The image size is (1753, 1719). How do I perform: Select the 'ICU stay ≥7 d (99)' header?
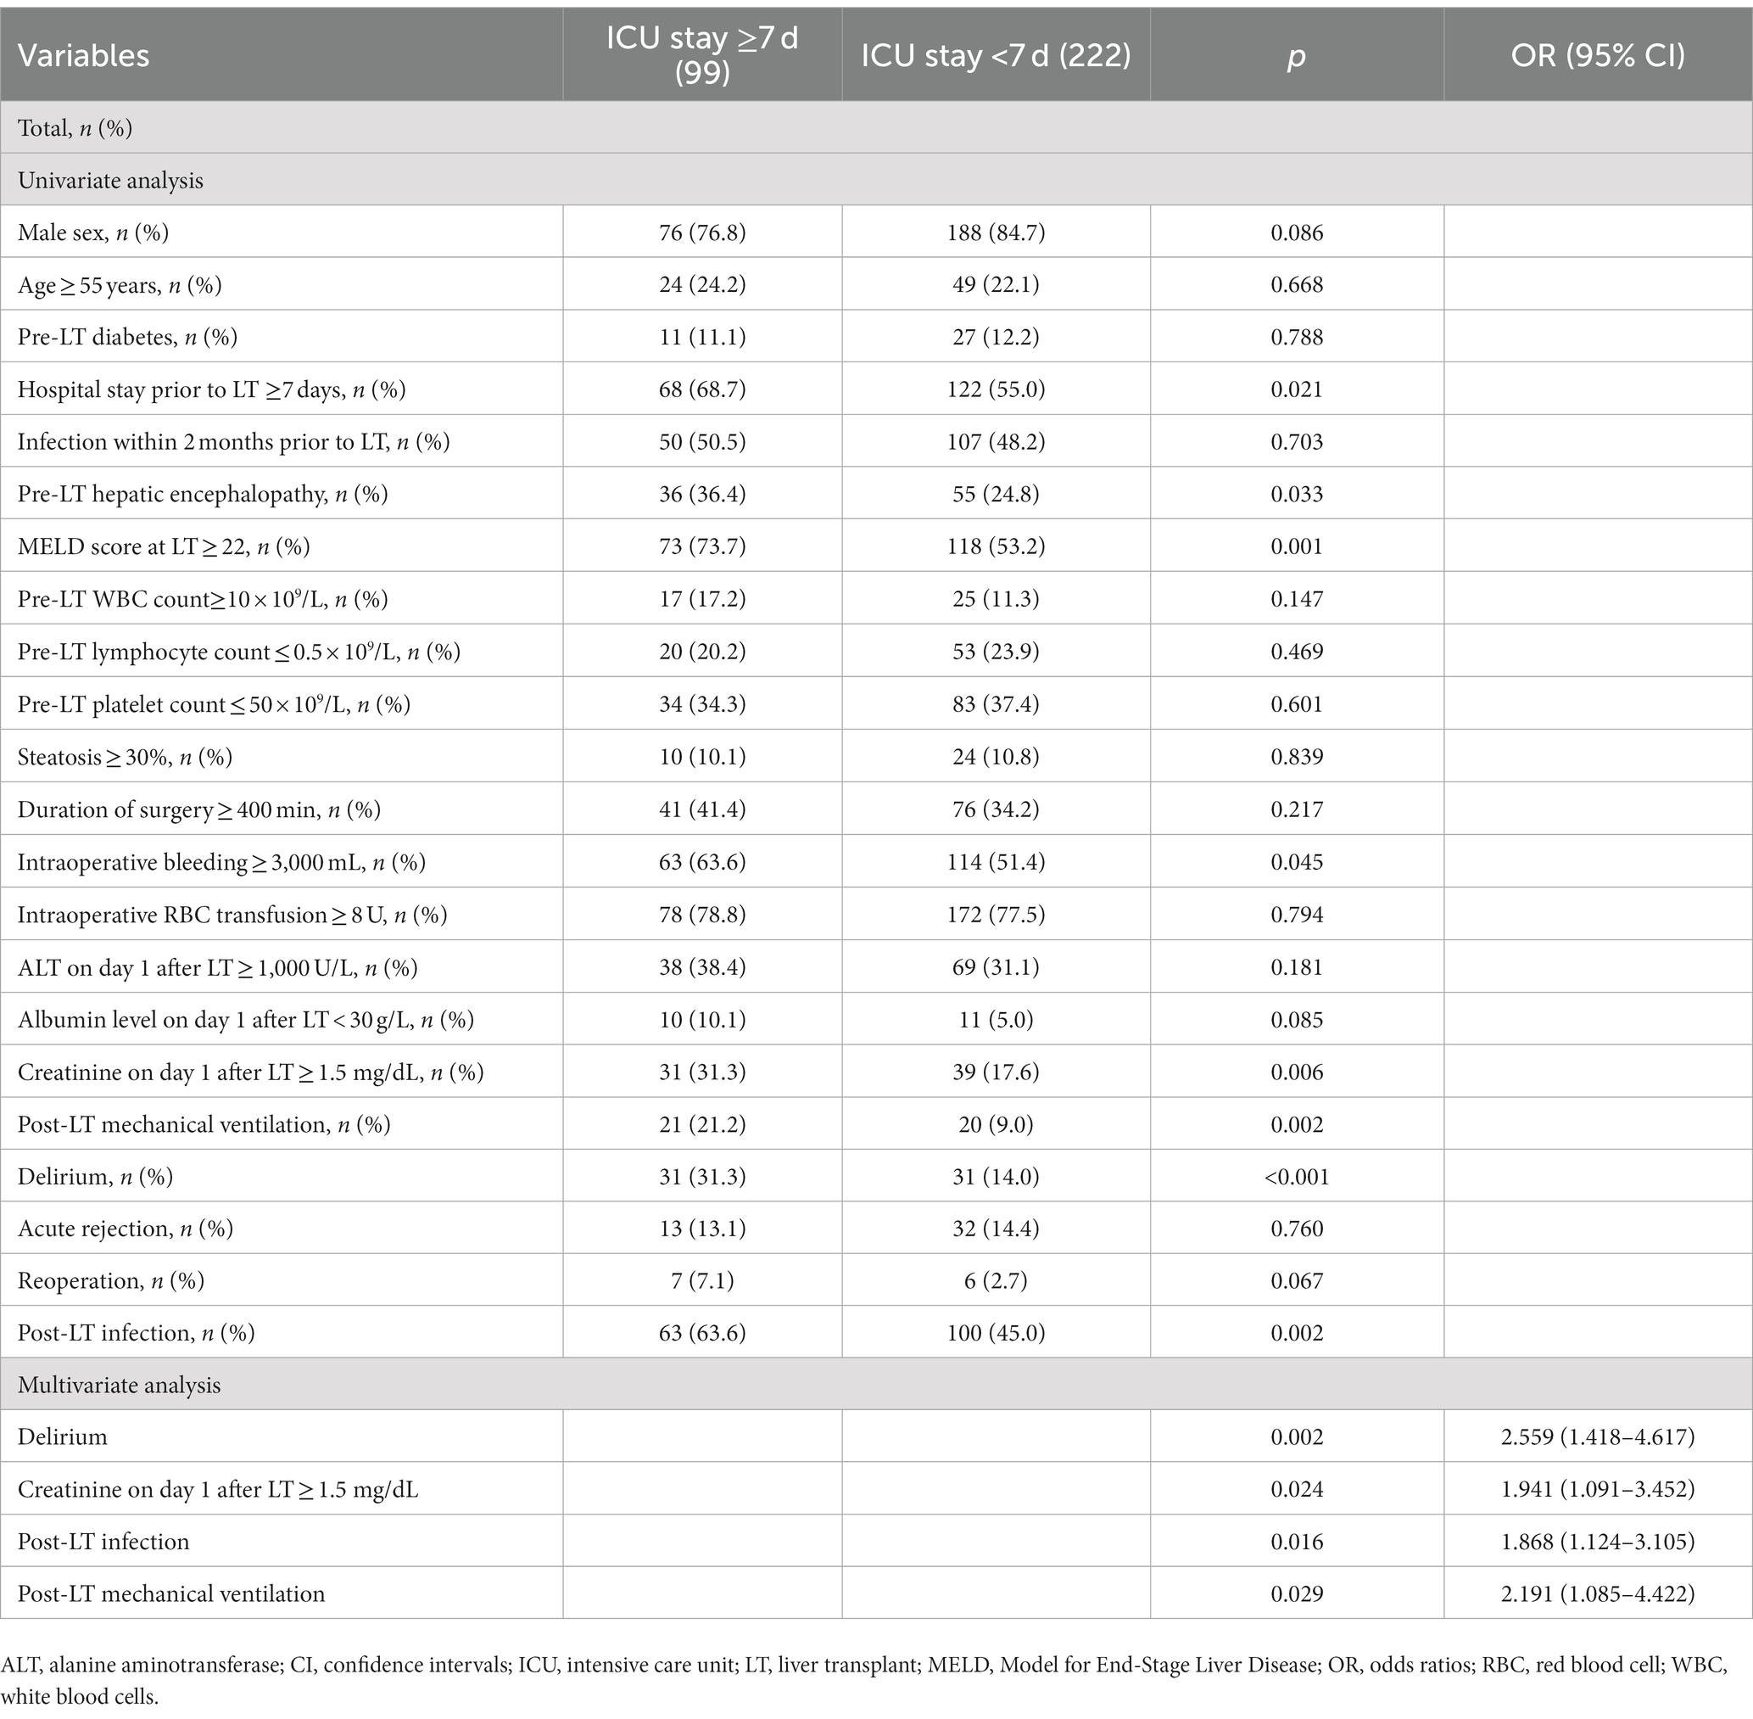(702, 55)
